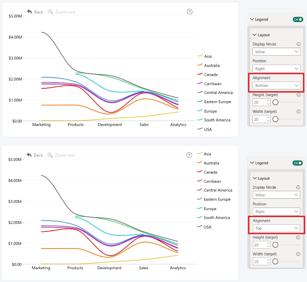Click the Australia legend entry in the bottom chart
This screenshot has width=307, height=282.
coord(208,163)
